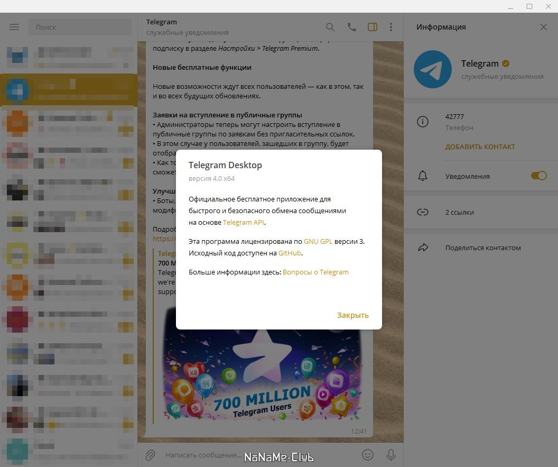The image size is (558, 467).
Task: Click Новые бесплатные функции heading
Action: [202, 67]
